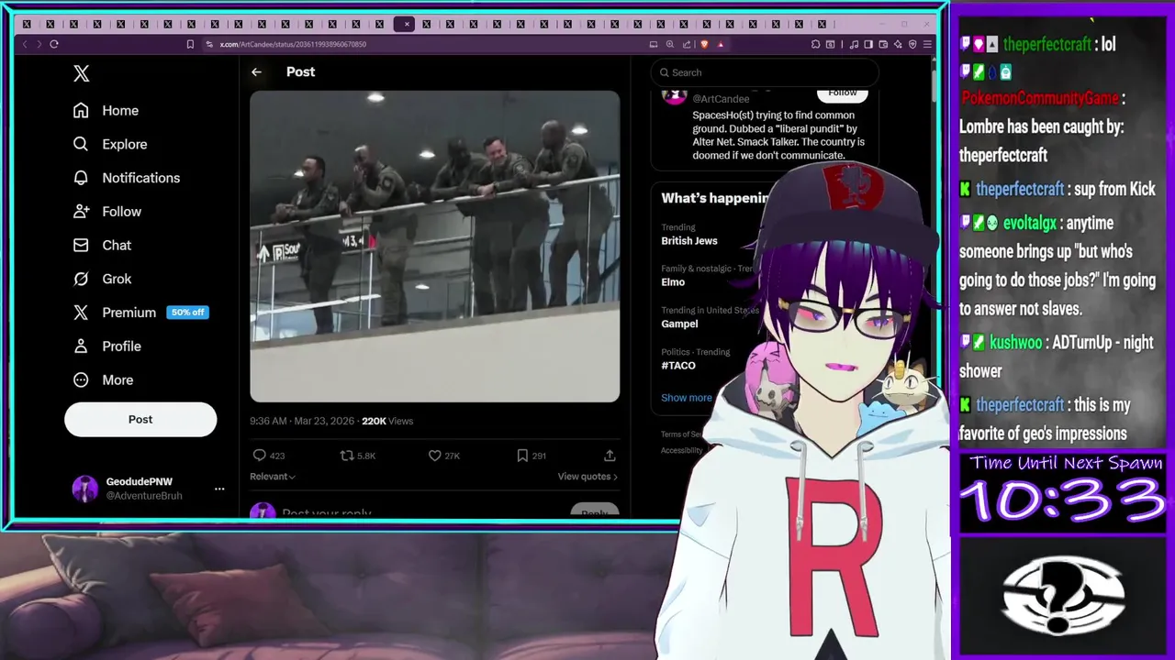Open View quotes link
This screenshot has width=1175, height=660.
pos(587,477)
